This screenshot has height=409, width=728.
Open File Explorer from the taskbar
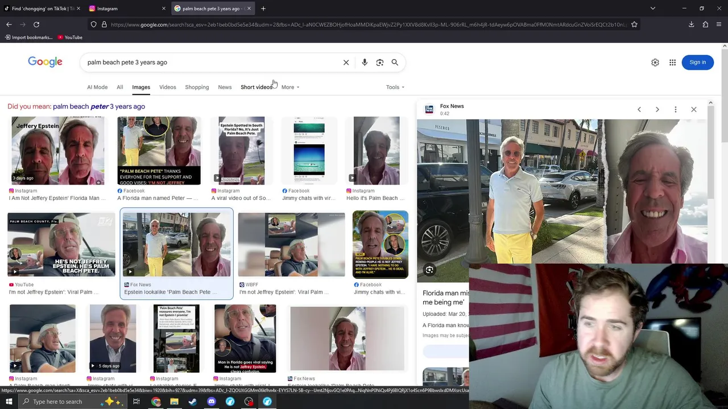[174, 402]
